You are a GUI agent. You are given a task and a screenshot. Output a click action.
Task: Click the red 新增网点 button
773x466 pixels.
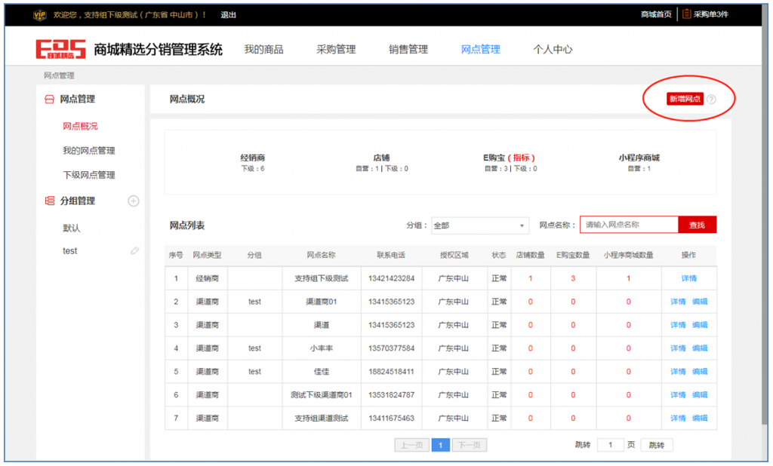pos(685,99)
